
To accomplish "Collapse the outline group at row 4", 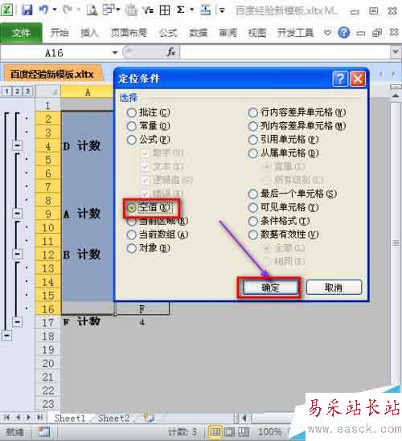I will click(x=17, y=145).
